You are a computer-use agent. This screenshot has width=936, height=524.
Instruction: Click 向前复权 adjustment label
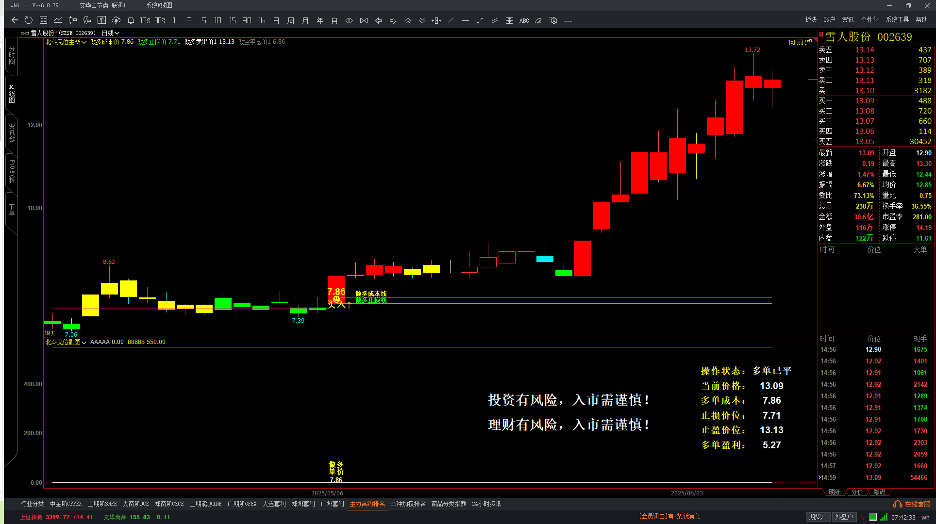(801, 42)
